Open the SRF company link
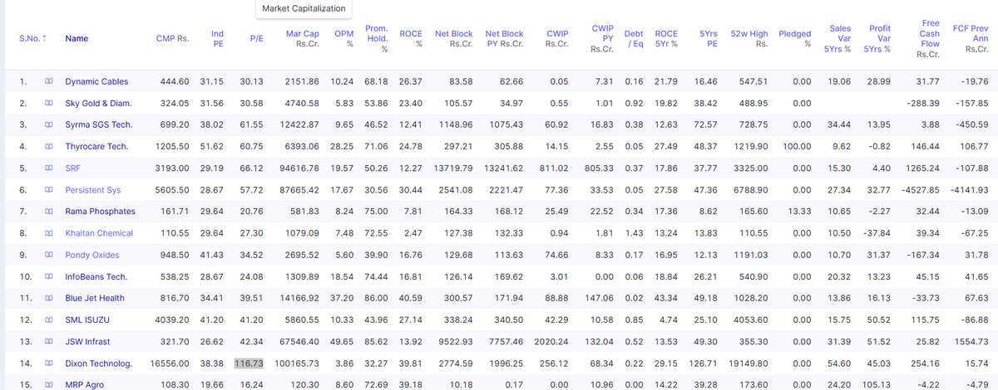Image resolution: width=998 pixels, height=390 pixels. (73, 168)
